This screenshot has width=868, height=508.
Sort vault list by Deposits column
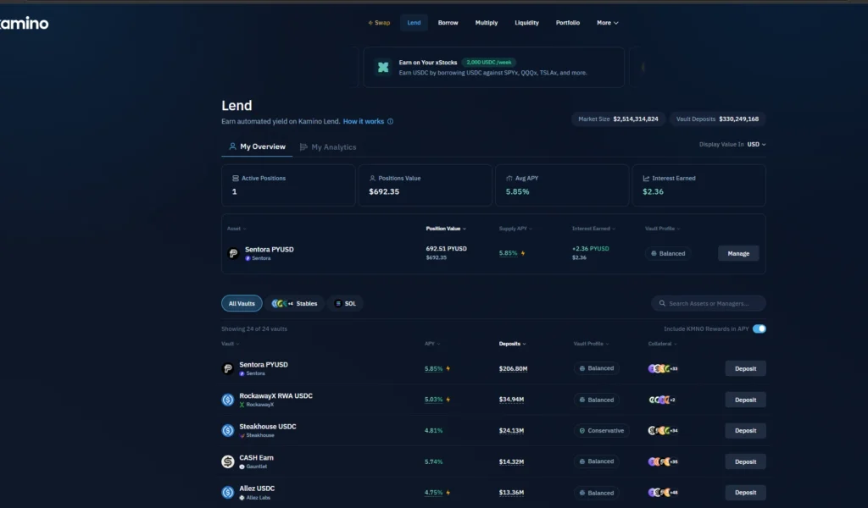click(512, 344)
